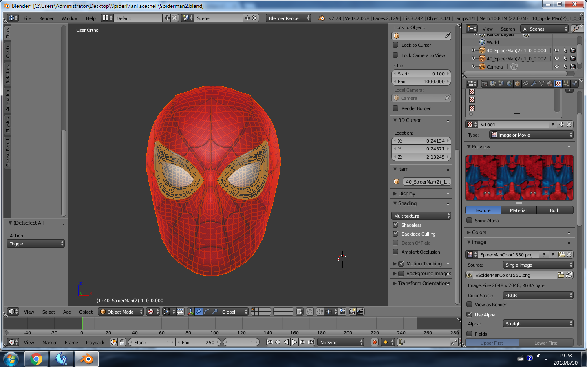Screen dimensions: 587x367
Task: Open the Object properties tab (cube icon)
Action: (517, 84)
